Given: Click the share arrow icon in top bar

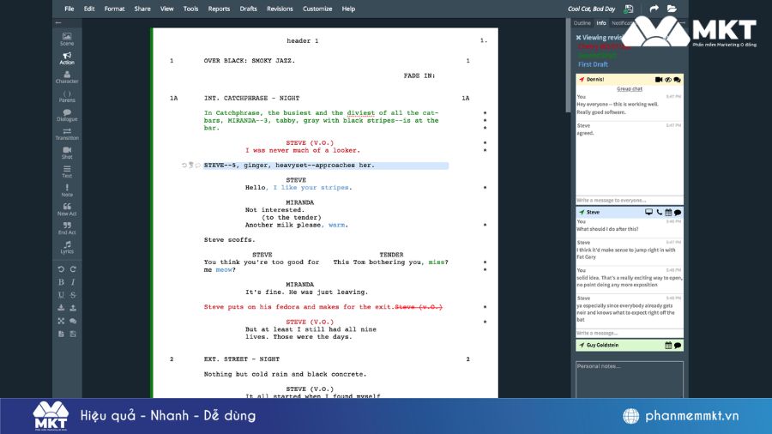Looking at the screenshot, I should pyautogui.click(x=654, y=9).
